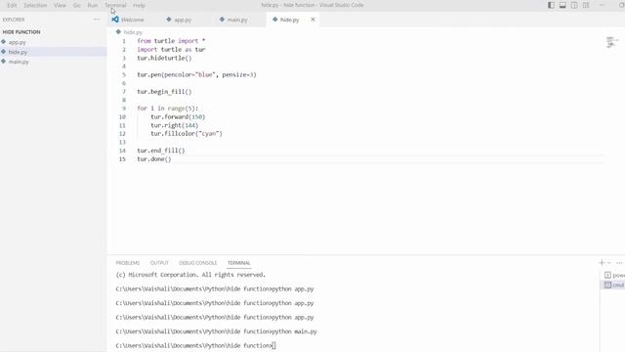The width and height of the screenshot is (625, 352).
Task: Click the Python icon on hide.py tab
Action: click(x=275, y=20)
